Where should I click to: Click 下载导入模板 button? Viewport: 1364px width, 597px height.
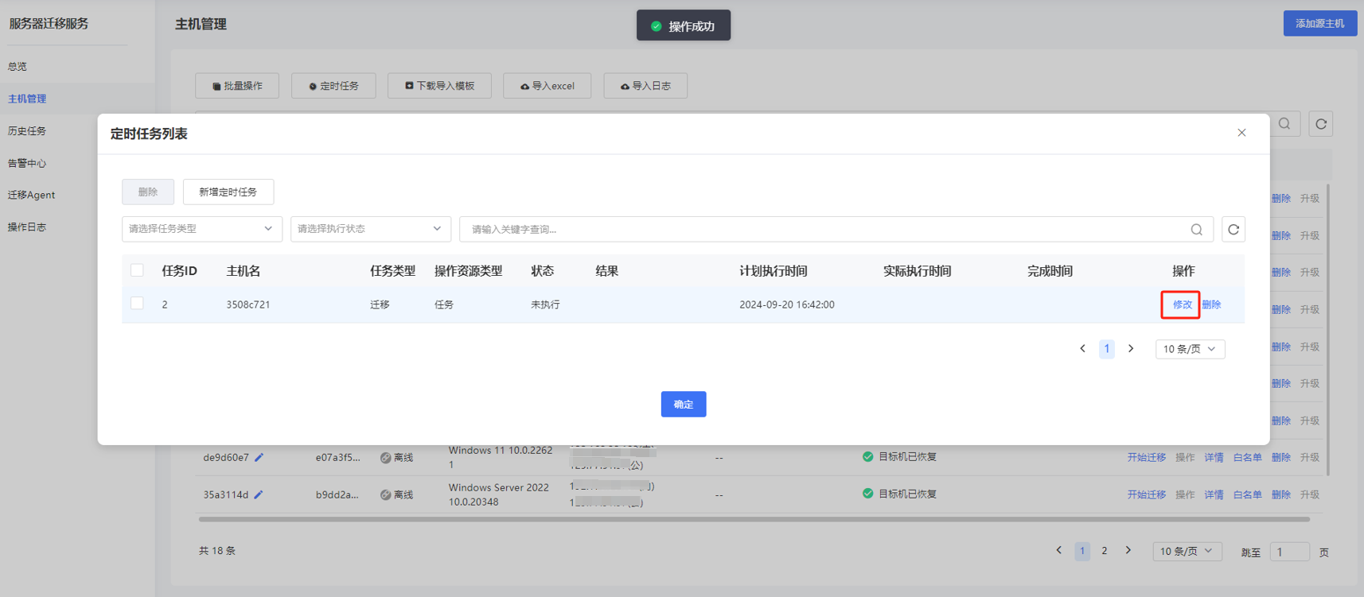tap(439, 86)
